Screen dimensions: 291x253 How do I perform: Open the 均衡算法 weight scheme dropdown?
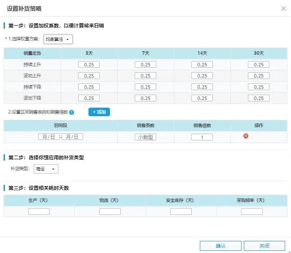(58, 39)
